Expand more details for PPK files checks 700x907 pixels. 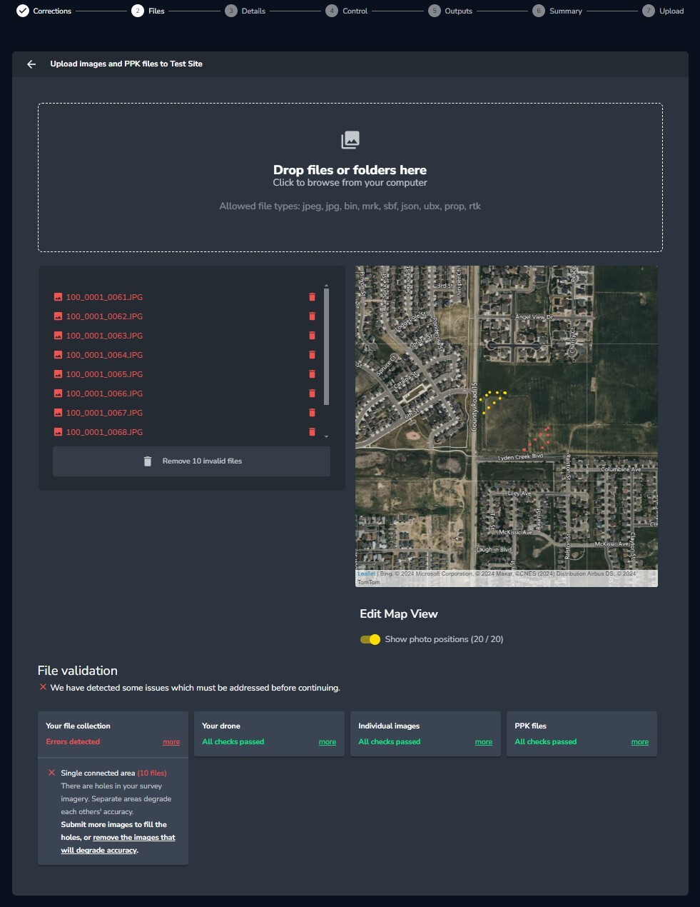coord(639,742)
